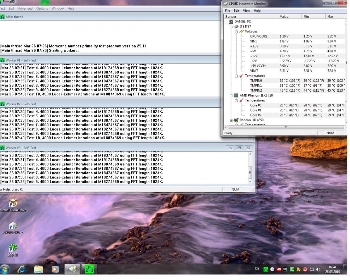Image resolution: width=350 pixels, height=280 pixels.
Task: Open Windows Explorer folder taskbar icon
Action: coord(38,269)
